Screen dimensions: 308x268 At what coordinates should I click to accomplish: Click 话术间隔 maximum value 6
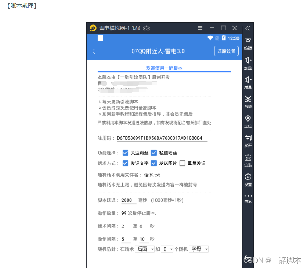coord(144,226)
